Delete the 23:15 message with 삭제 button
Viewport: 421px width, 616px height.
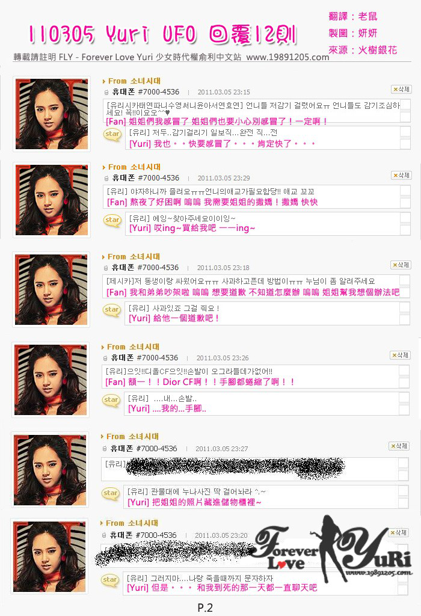click(x=401, y=89)
